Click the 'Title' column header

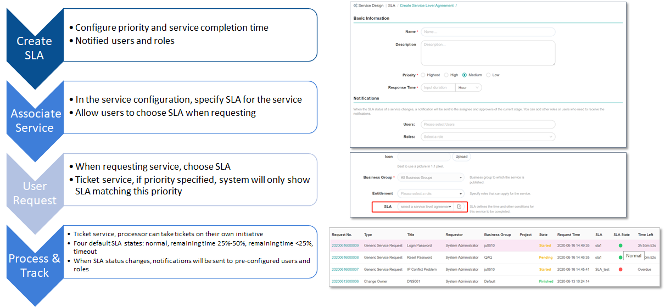pos(411,235)
